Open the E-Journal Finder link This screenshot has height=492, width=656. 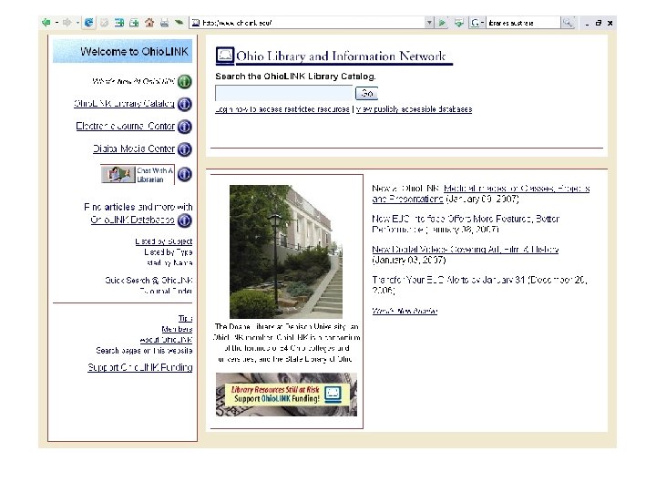click(x=166, y=291)
